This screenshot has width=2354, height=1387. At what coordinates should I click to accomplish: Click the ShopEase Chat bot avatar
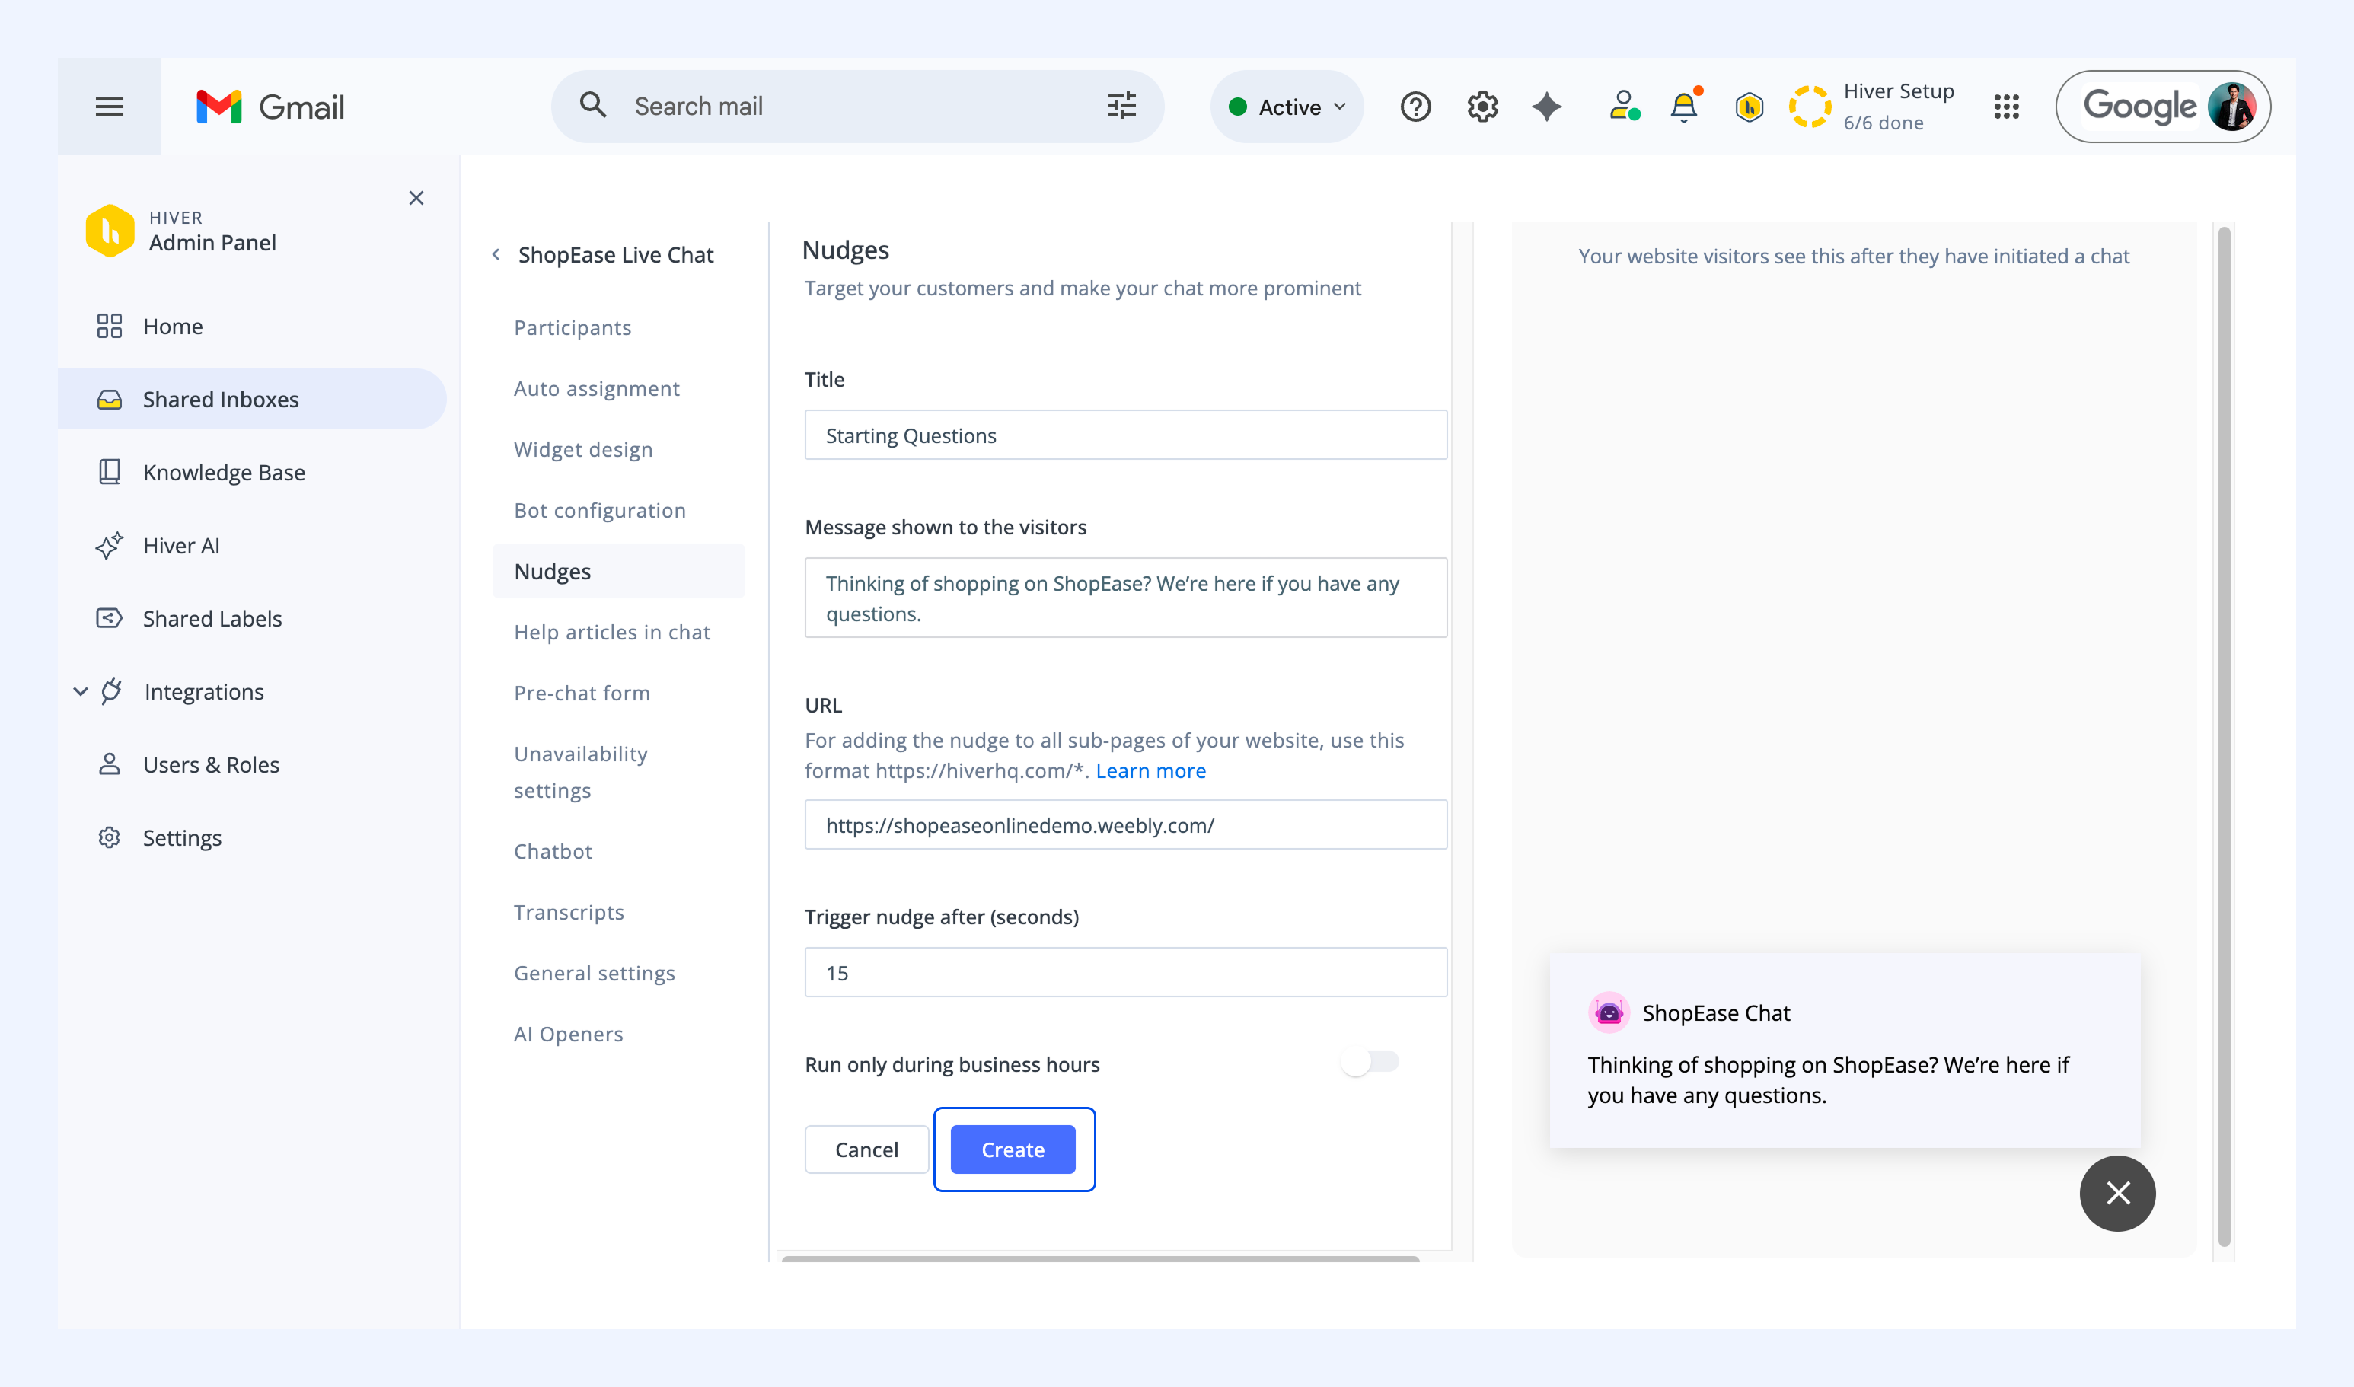point(1608,1012)
